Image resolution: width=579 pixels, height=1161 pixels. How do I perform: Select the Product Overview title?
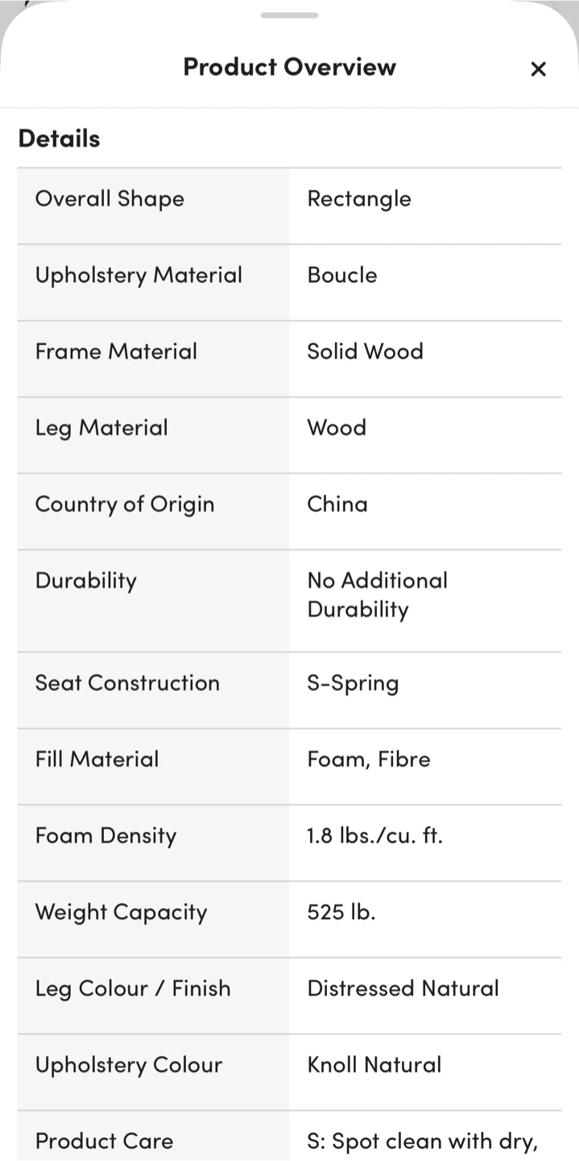click(x=289, y=67)
